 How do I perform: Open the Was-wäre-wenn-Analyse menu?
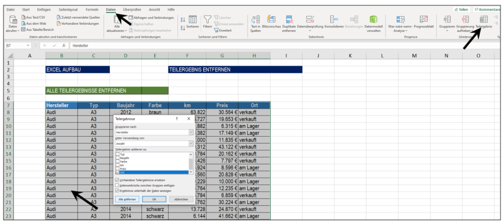(x=400, y=24)
